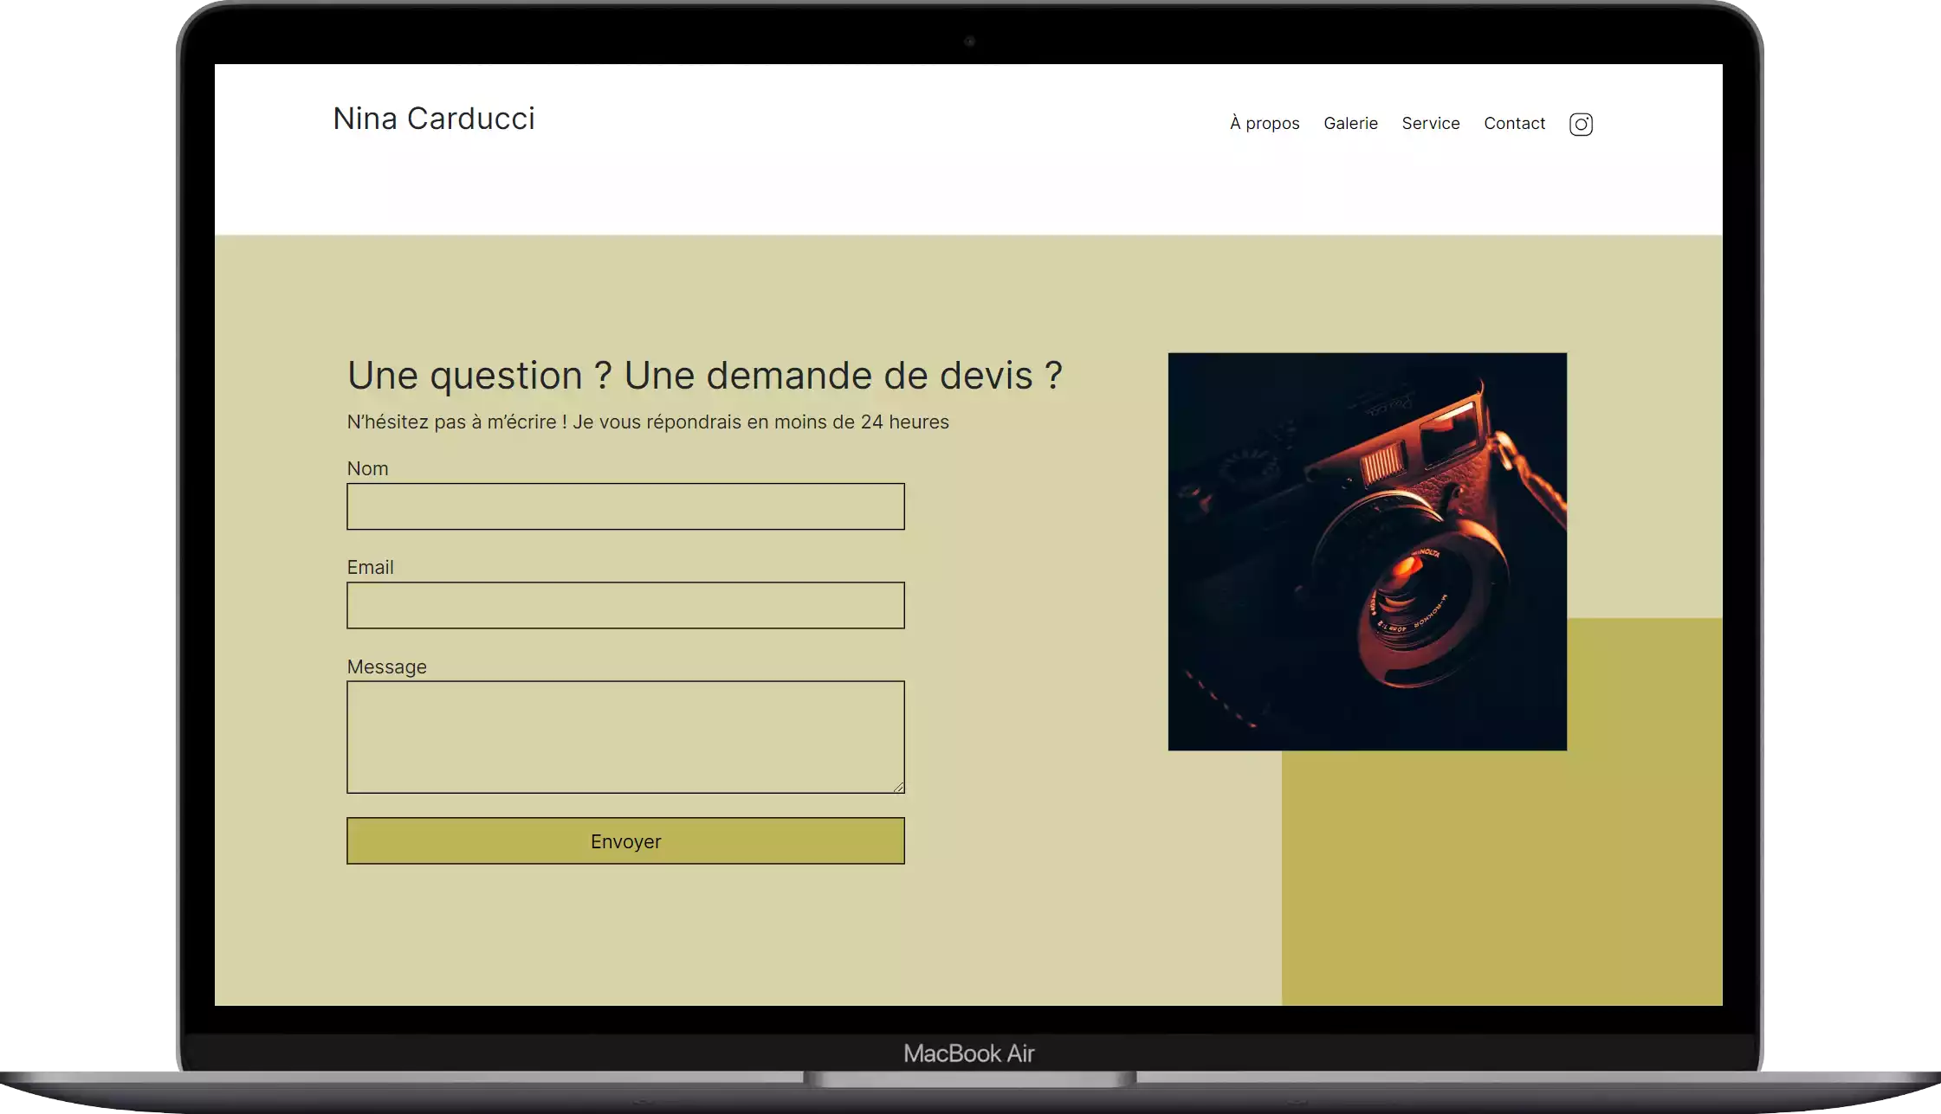Click the Email field label
1941x1114 pixels.
tap(370, 567)
